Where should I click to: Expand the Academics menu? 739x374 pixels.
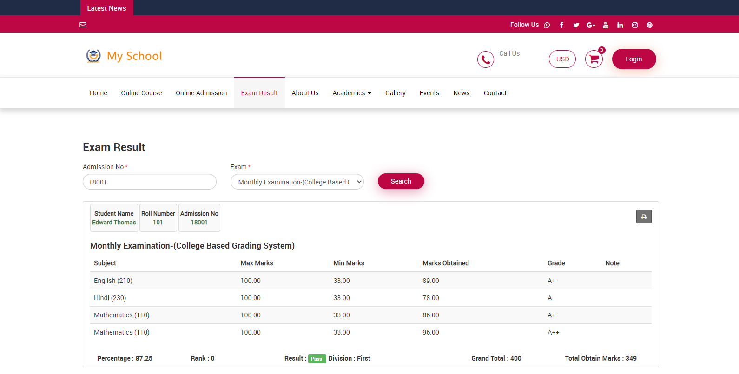click(351, 93)
